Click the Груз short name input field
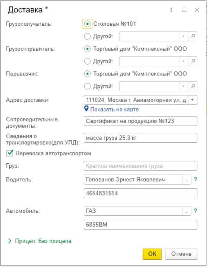This screenshot has height=267, width=208. [141, 166]
